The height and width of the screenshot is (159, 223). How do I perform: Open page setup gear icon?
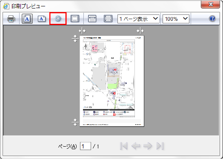point(58,19)
